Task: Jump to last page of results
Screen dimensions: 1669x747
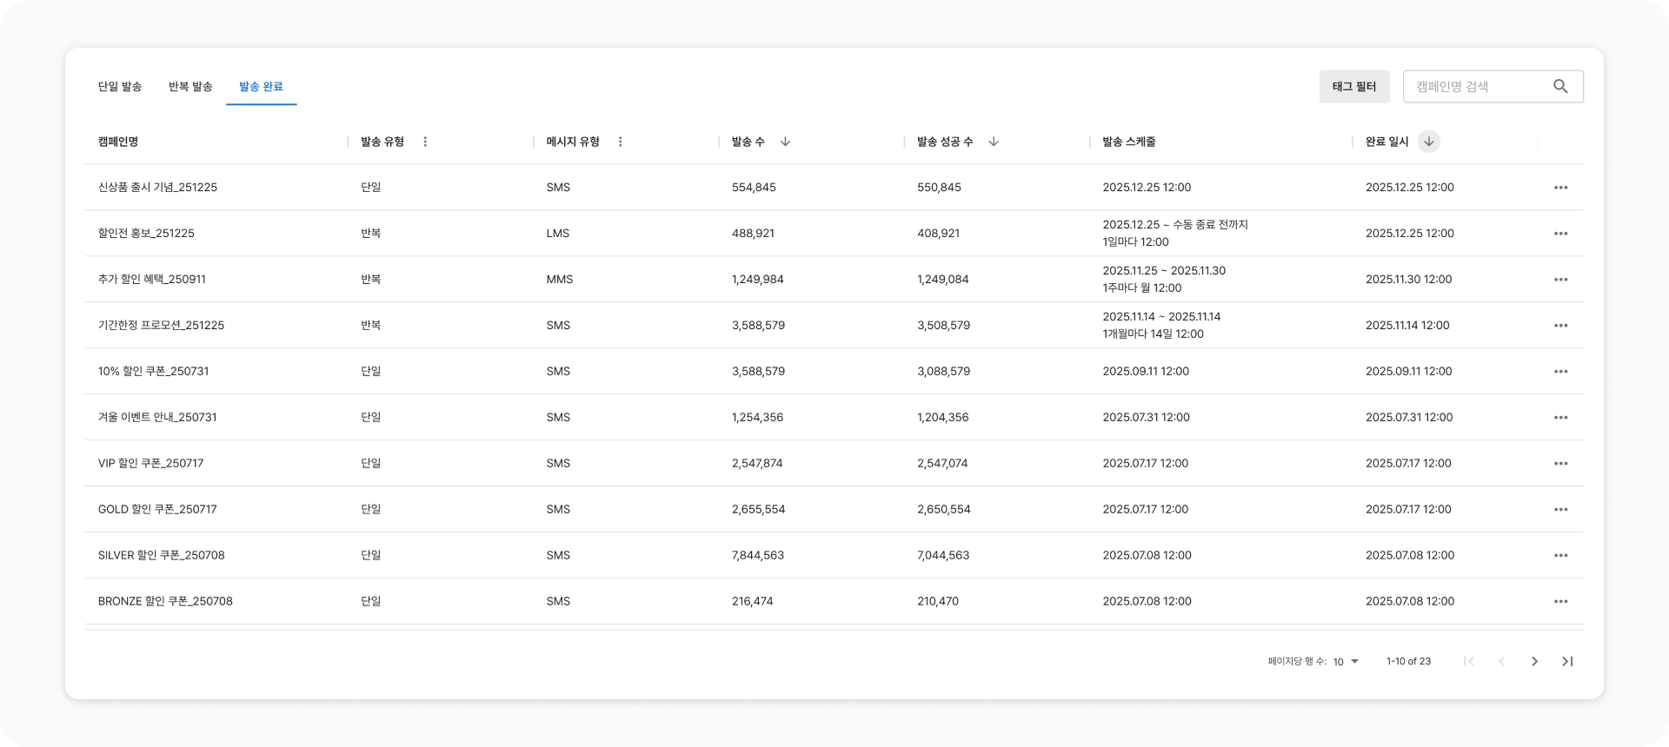Action: [1567, 661]
